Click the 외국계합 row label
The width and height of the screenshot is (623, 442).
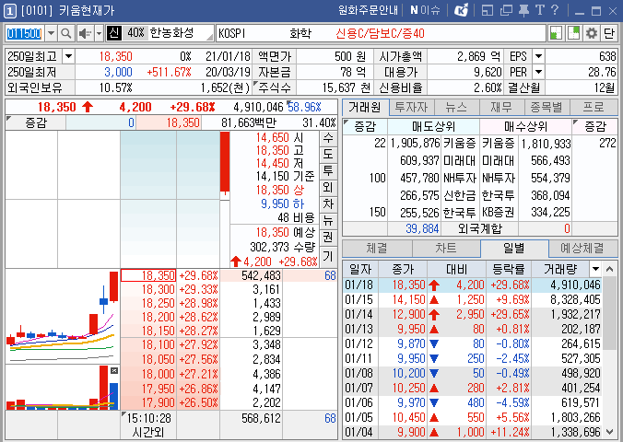[480, 228]
